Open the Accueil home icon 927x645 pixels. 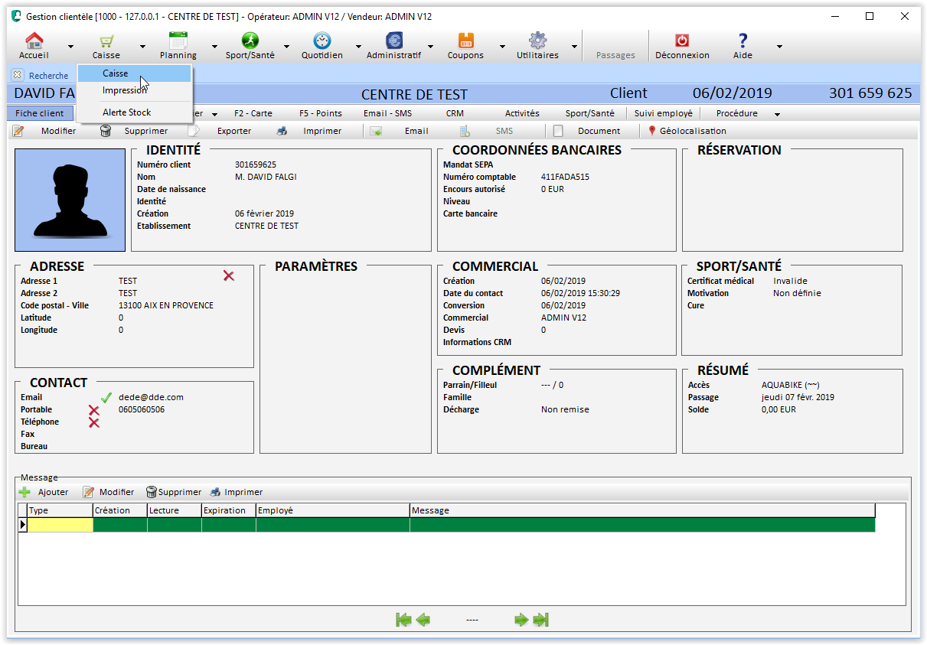(x=34, y=41)
